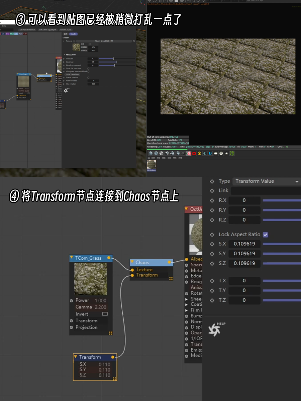Open the Transform Value type dropdown
The width and height of the screenshot is (301, 401).
(266, 181)
